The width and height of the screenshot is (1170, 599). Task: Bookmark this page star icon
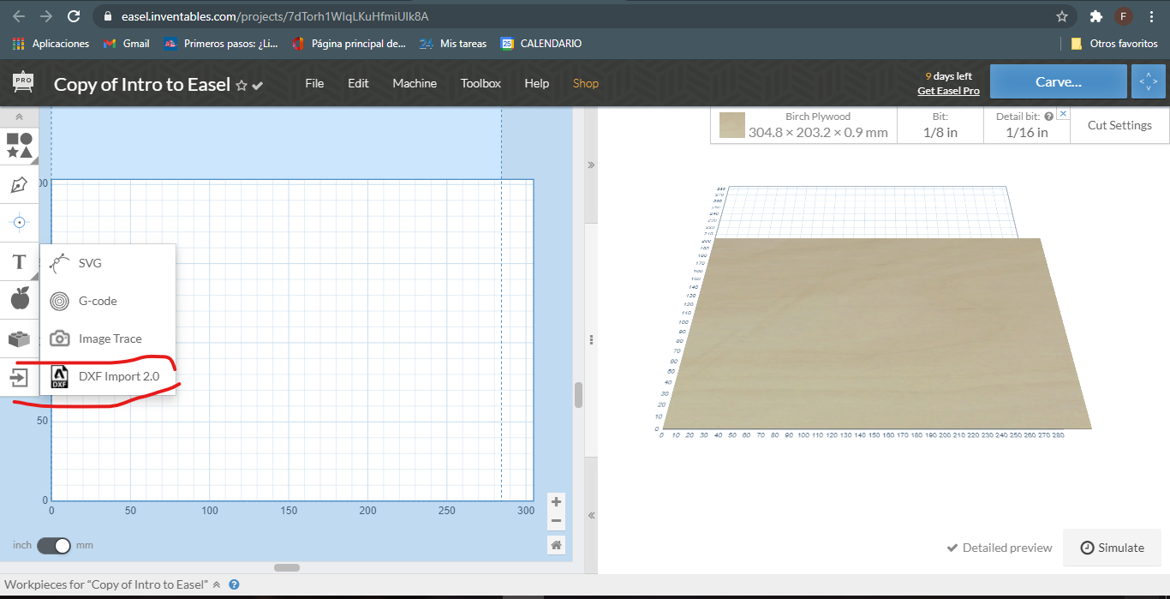coord(1062,16)
